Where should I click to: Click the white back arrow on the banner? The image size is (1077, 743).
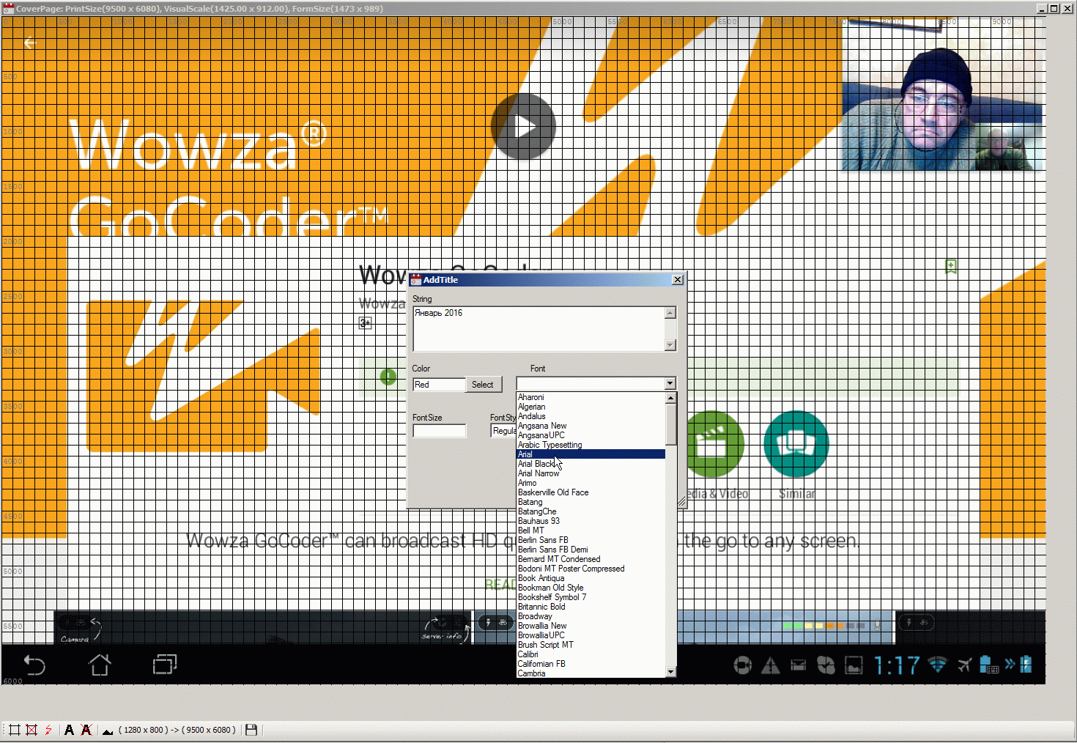click(x=30, y=42)
